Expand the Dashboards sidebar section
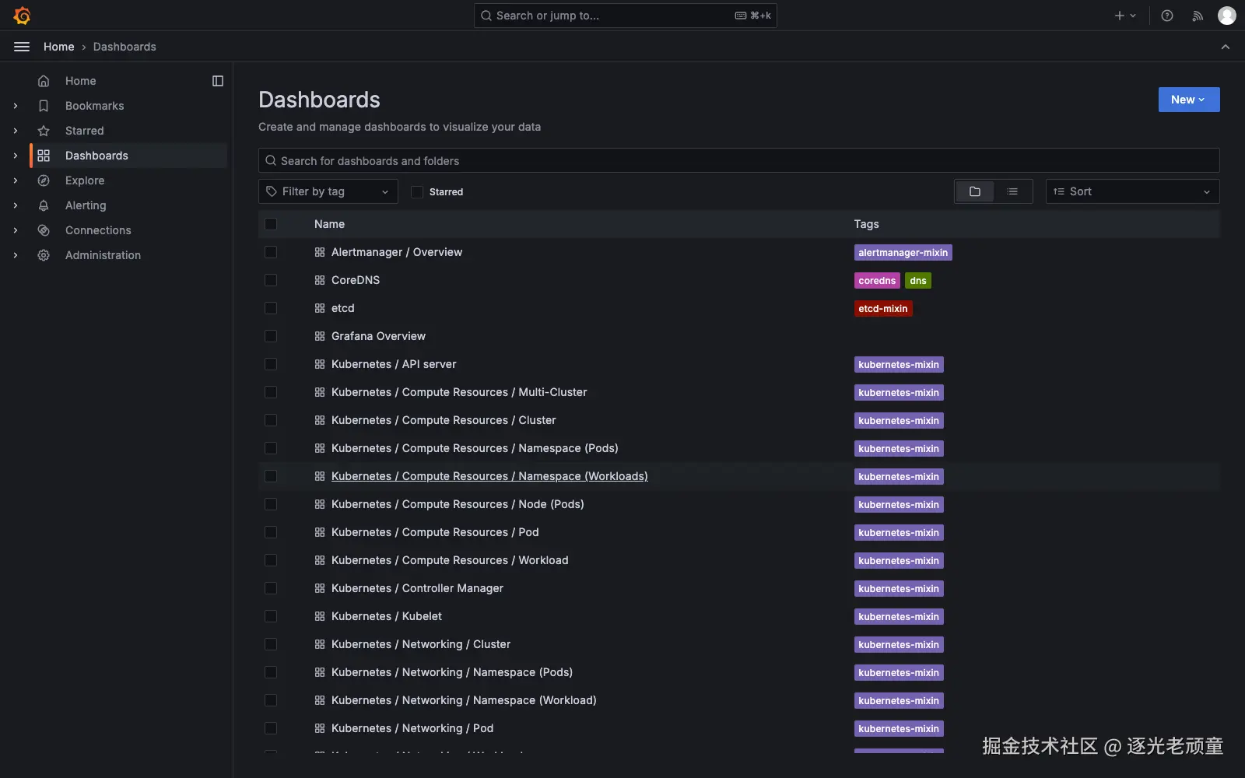This screenshot has width=1245, height=778. (16, 156)
